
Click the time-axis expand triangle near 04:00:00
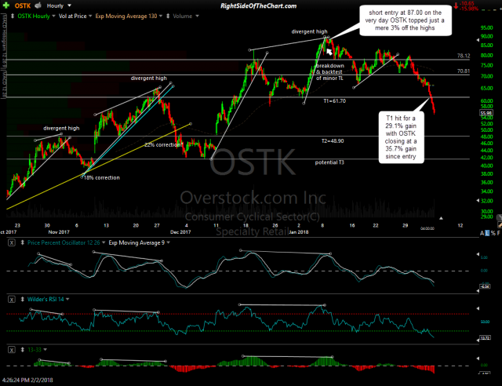(441, 218)
